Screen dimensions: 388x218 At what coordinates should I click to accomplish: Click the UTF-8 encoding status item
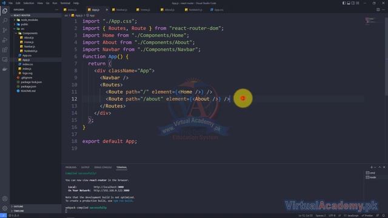(332, 216)
